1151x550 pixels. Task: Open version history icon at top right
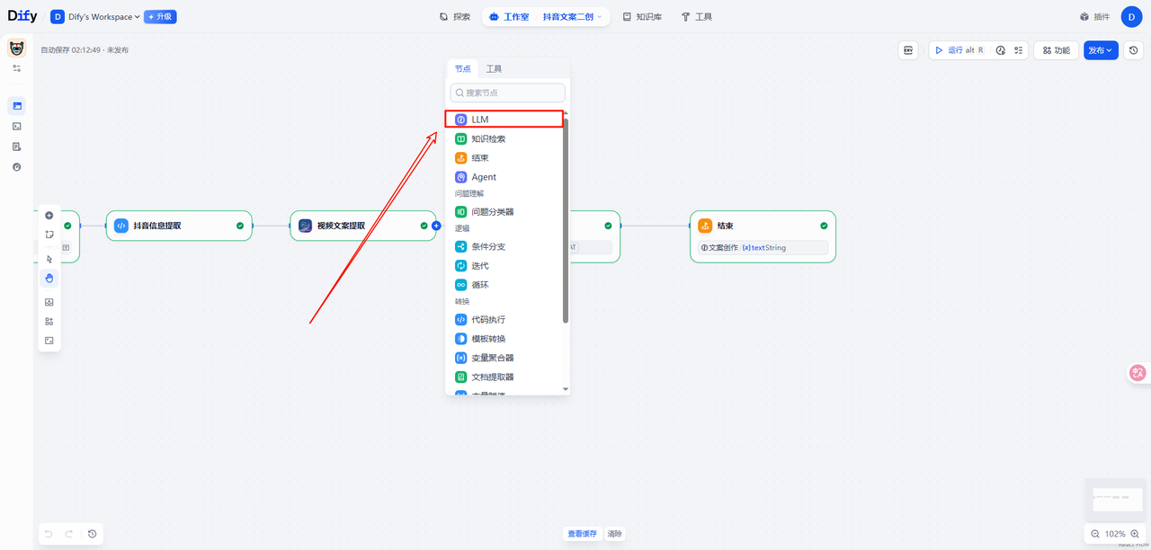point(1134,50)
